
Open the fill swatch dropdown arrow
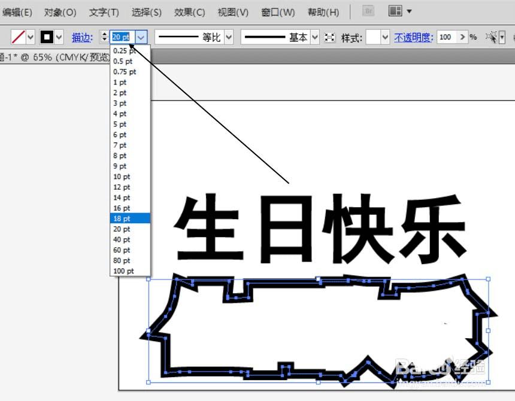31,37
